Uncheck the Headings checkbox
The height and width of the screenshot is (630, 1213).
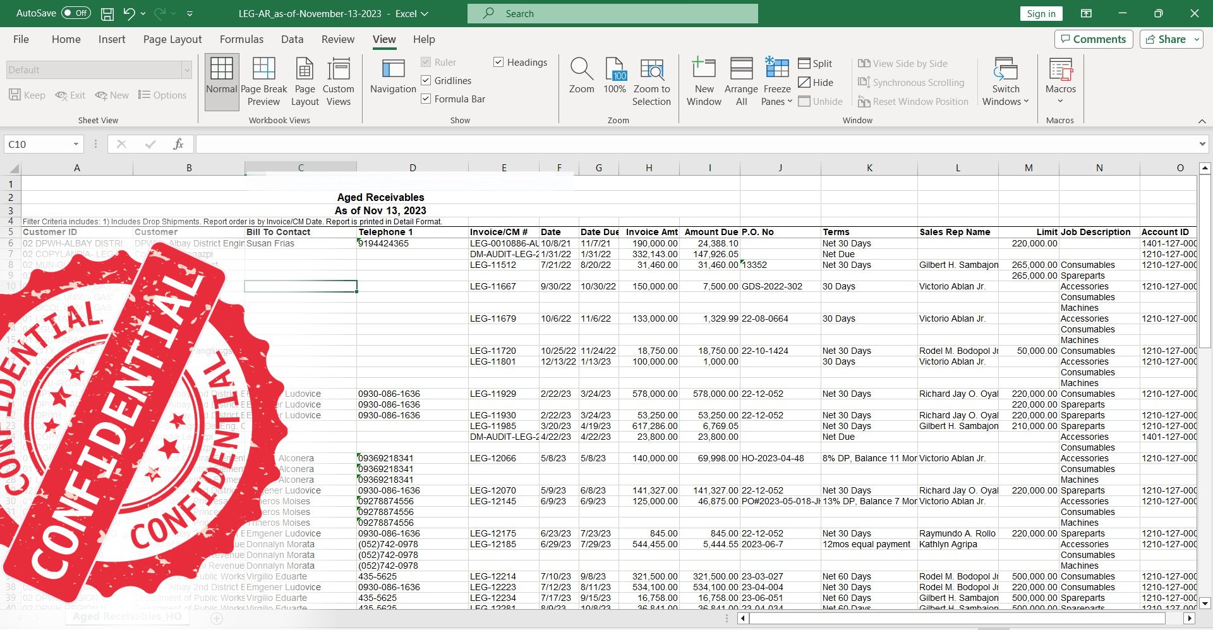tap(498, 62)
